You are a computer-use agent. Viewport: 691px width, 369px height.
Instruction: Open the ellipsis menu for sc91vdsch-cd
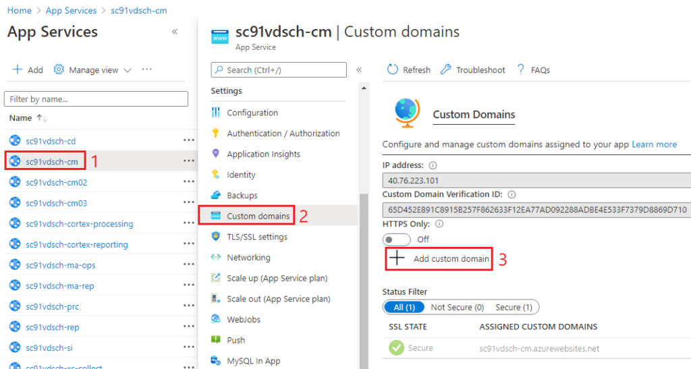click(189, 140)
